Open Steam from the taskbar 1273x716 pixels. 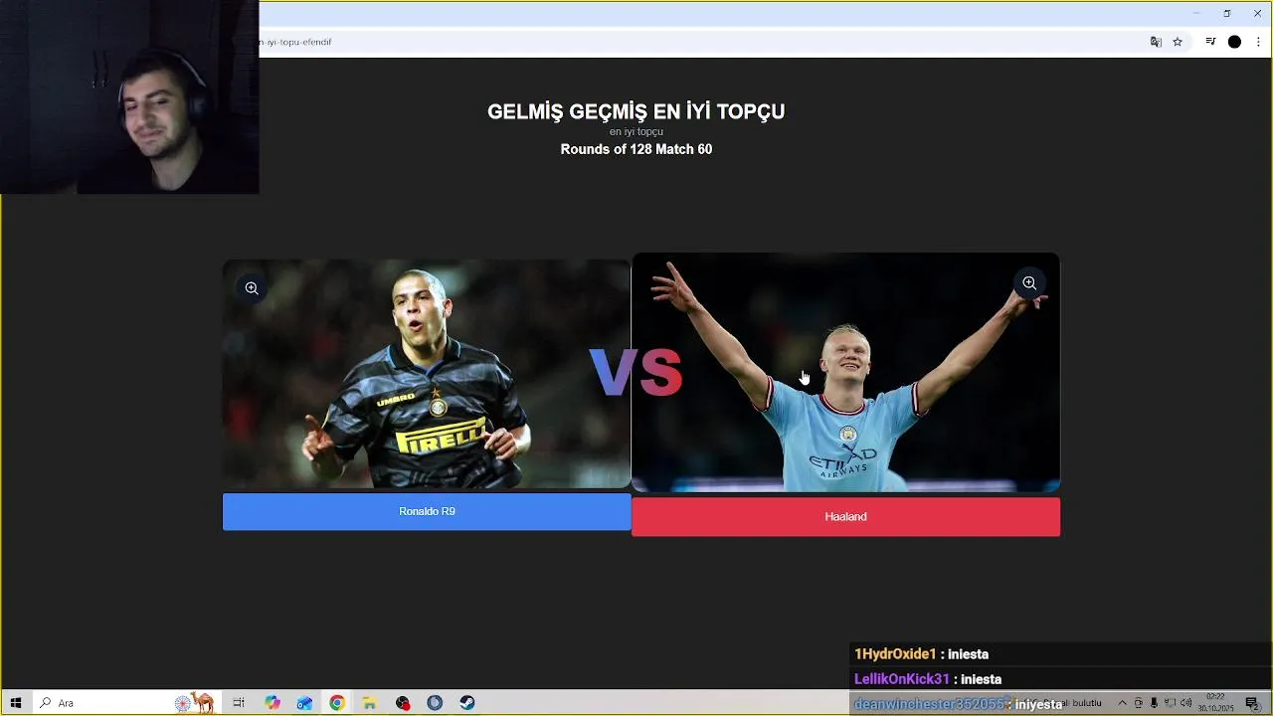[x=467, y=703]
